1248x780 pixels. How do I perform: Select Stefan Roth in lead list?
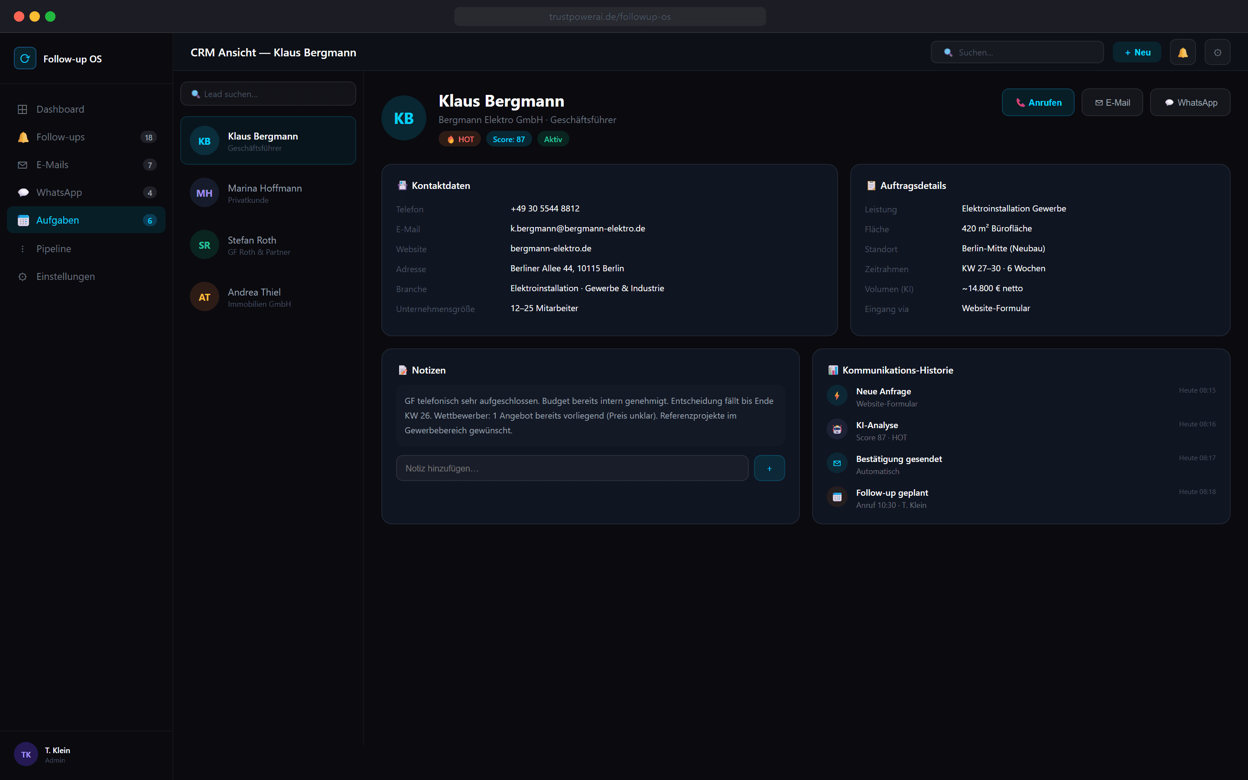point(268,245)
